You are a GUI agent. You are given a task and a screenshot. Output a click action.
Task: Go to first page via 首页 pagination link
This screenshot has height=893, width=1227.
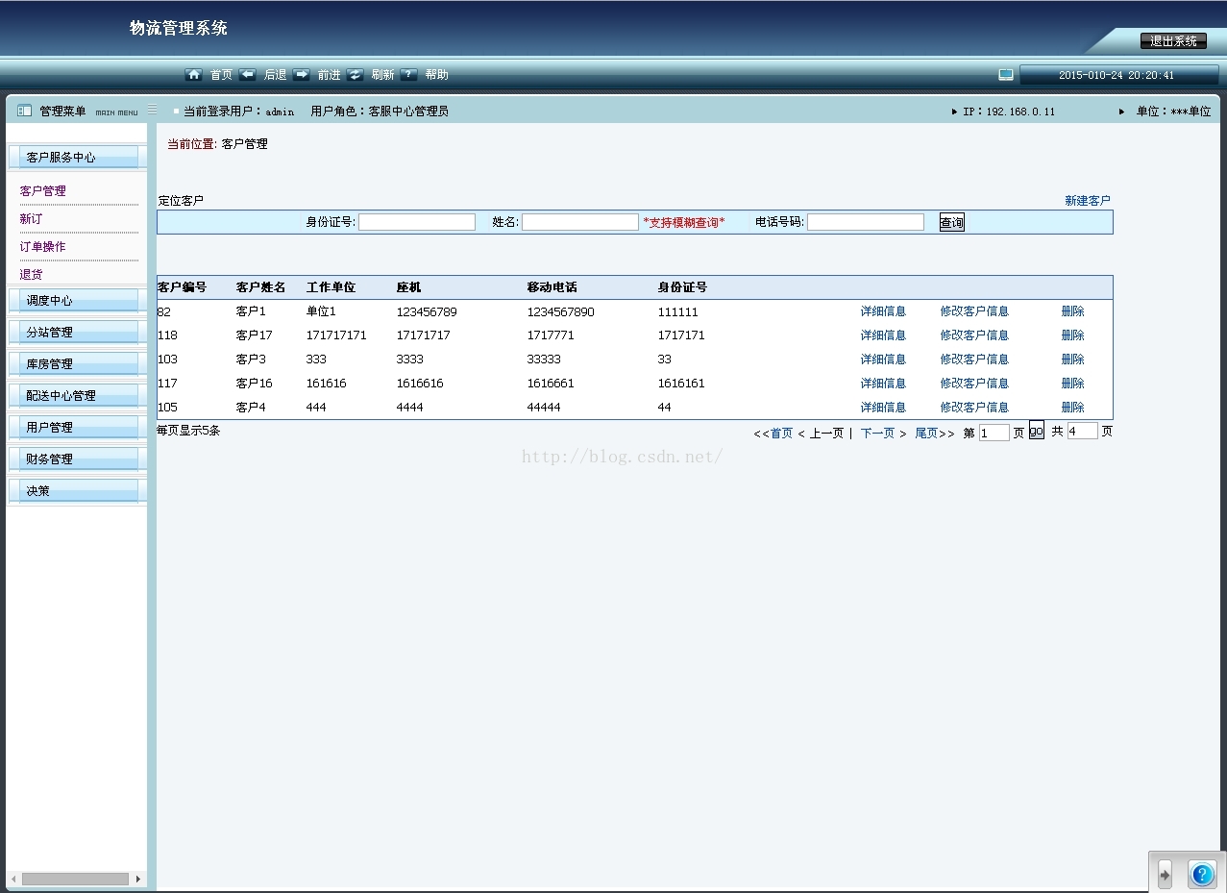point(781,434)
